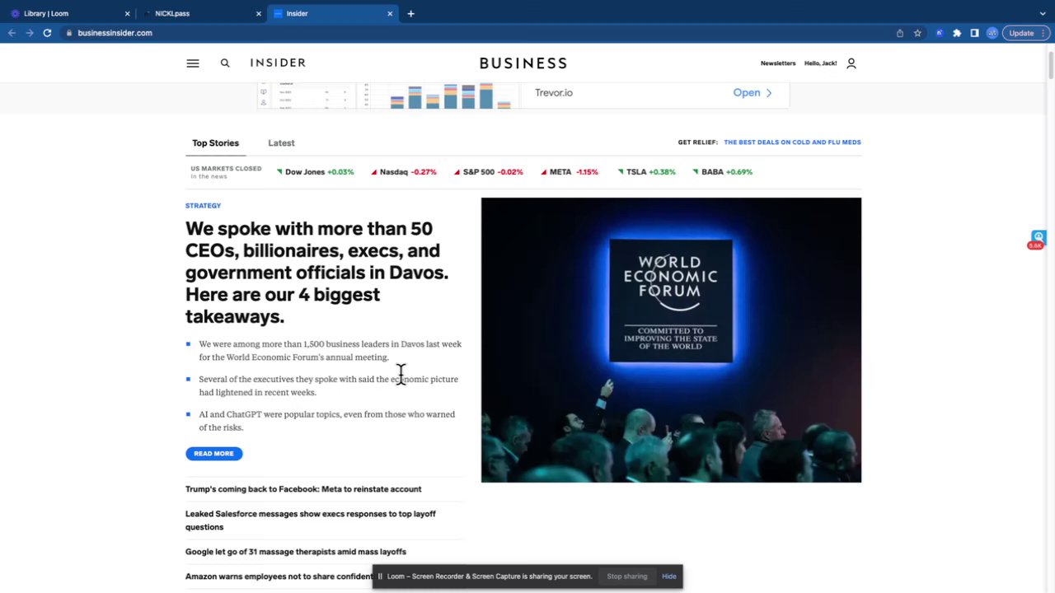
Task: Click the World Economic Forum photo
Action: pyautogui.click(x=671, y=340)
